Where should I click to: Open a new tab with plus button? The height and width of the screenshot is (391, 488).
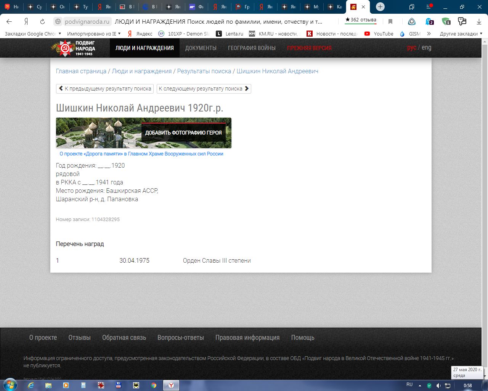pyautogui.click(x=380, y=7)
